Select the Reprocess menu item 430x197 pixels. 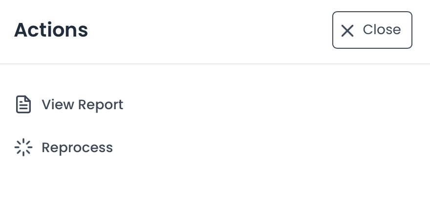pos(77,147)
